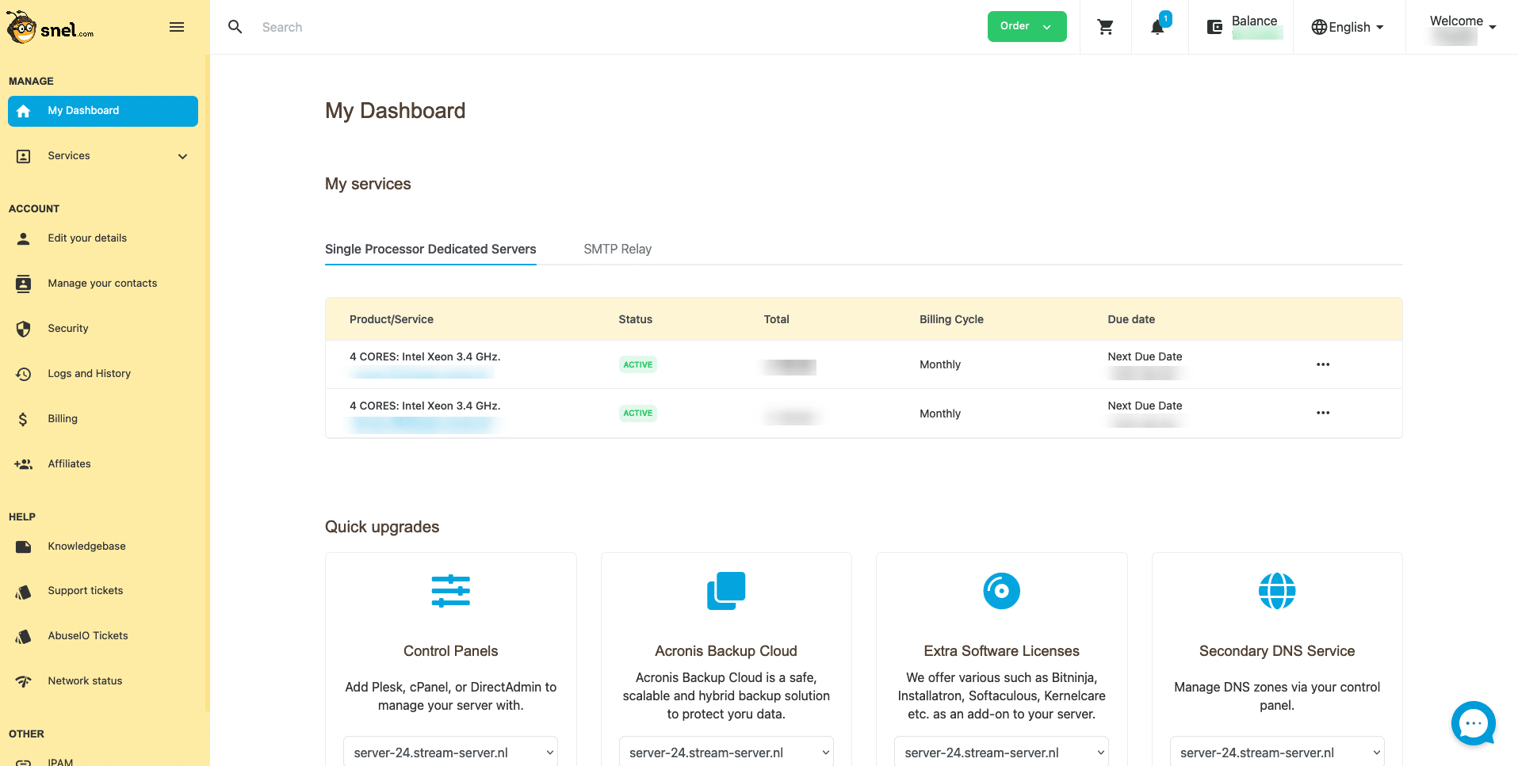Click the Balance wallet icon

pos(1214,28)
